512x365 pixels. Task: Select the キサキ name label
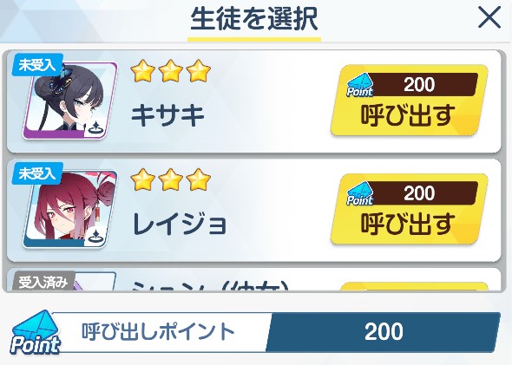(x=167, y=116)
